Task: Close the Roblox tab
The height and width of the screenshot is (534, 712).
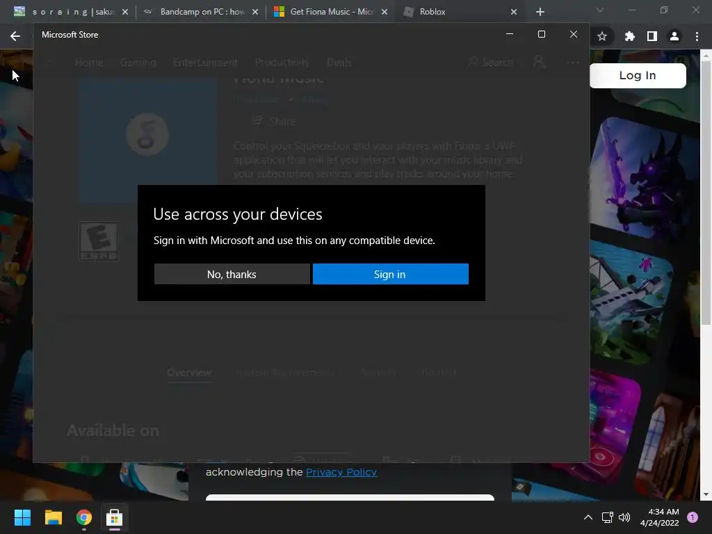Action: pyautogui.click(x=514, y=12)
